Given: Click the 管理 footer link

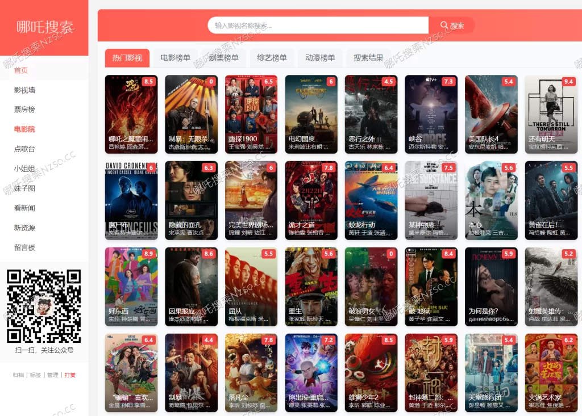Looking at the screenshot, I should (53, 375).
